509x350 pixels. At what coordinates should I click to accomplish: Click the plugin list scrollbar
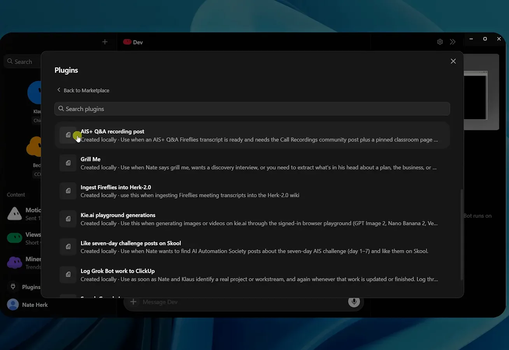pos(462,234)
